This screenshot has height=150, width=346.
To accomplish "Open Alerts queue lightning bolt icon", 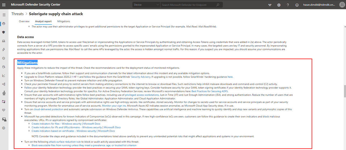I will coord(4,49).
